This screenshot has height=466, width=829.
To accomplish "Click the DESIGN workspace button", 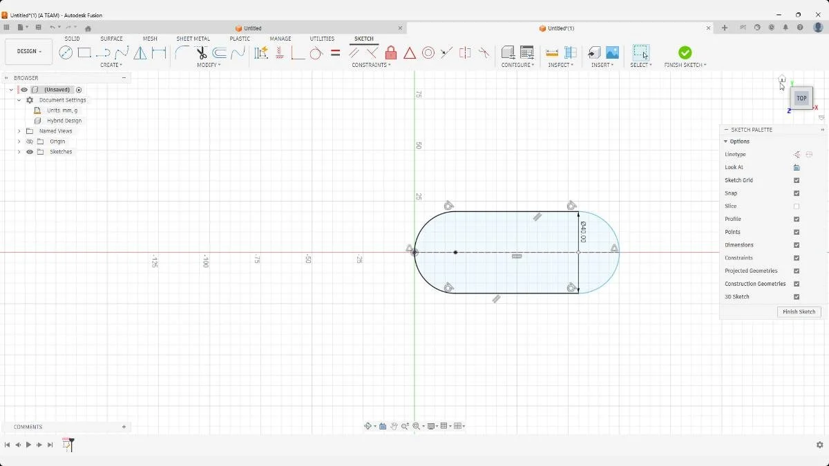I will pos(28,51).
